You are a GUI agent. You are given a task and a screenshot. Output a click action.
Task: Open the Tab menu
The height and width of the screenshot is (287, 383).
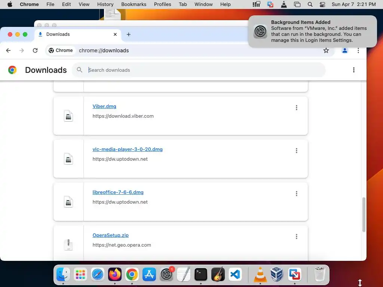[x=183, y=4]
